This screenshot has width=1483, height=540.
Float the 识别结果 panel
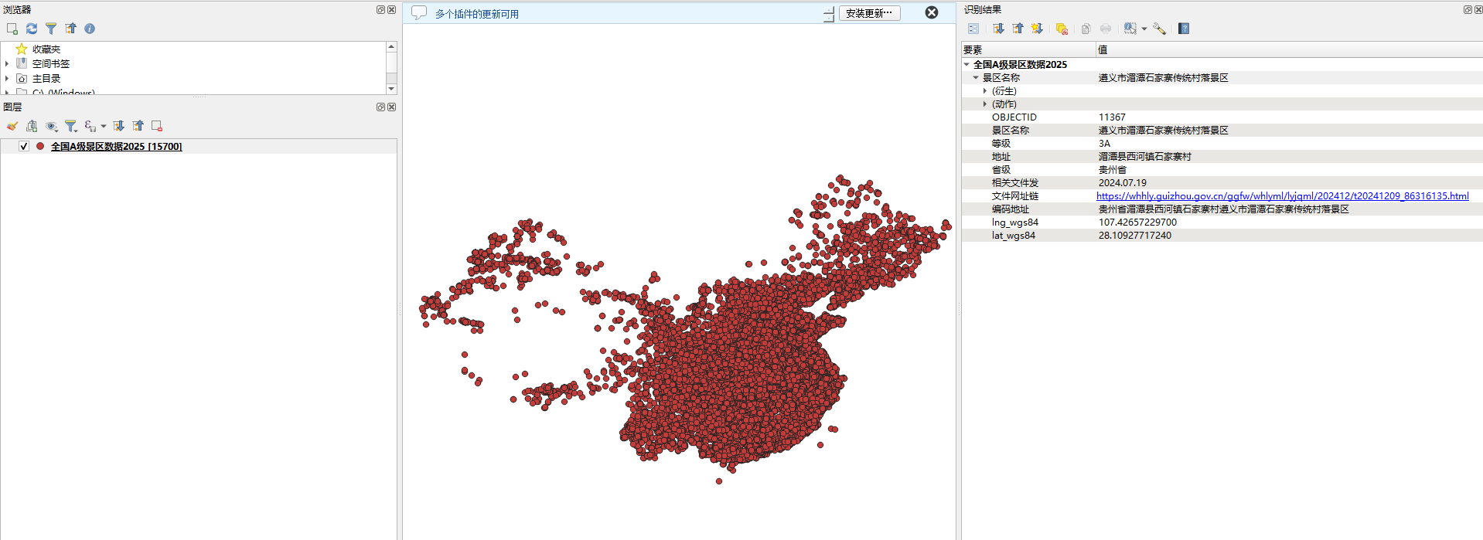tap(1468, 10)
